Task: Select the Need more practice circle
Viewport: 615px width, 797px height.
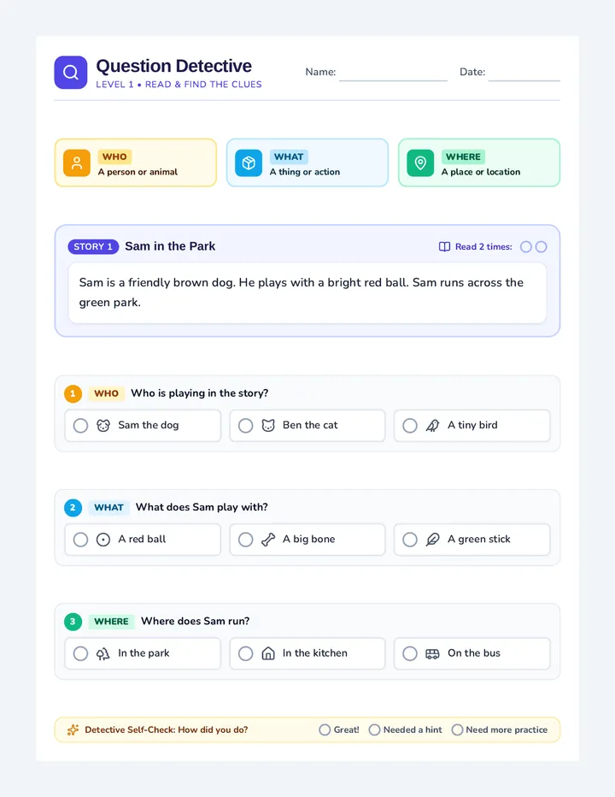Action: [457, 730]
